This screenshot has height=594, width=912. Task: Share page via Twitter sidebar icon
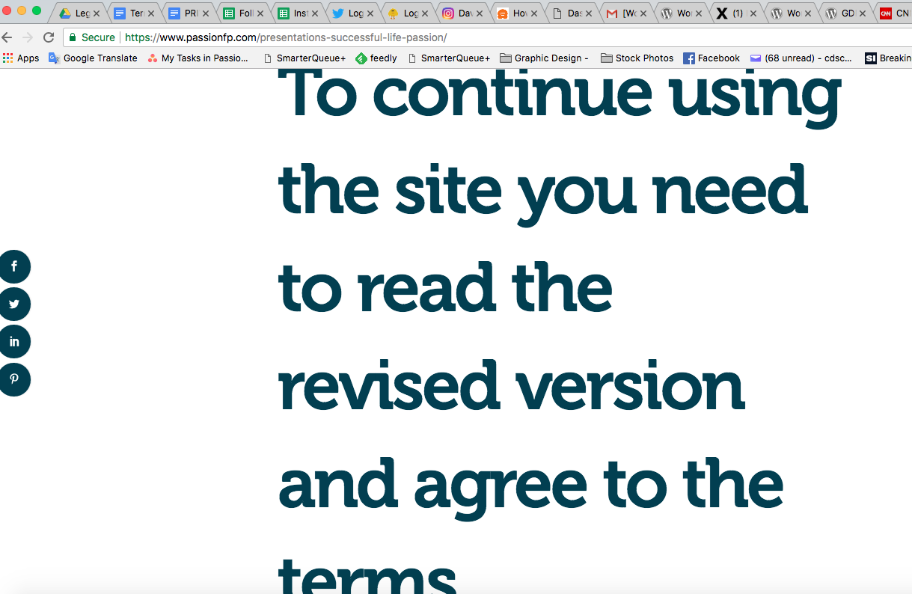(x=14, y=304)
